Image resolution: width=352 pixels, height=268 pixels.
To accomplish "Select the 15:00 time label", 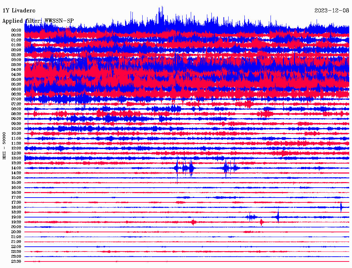I will tap(16, 178).
